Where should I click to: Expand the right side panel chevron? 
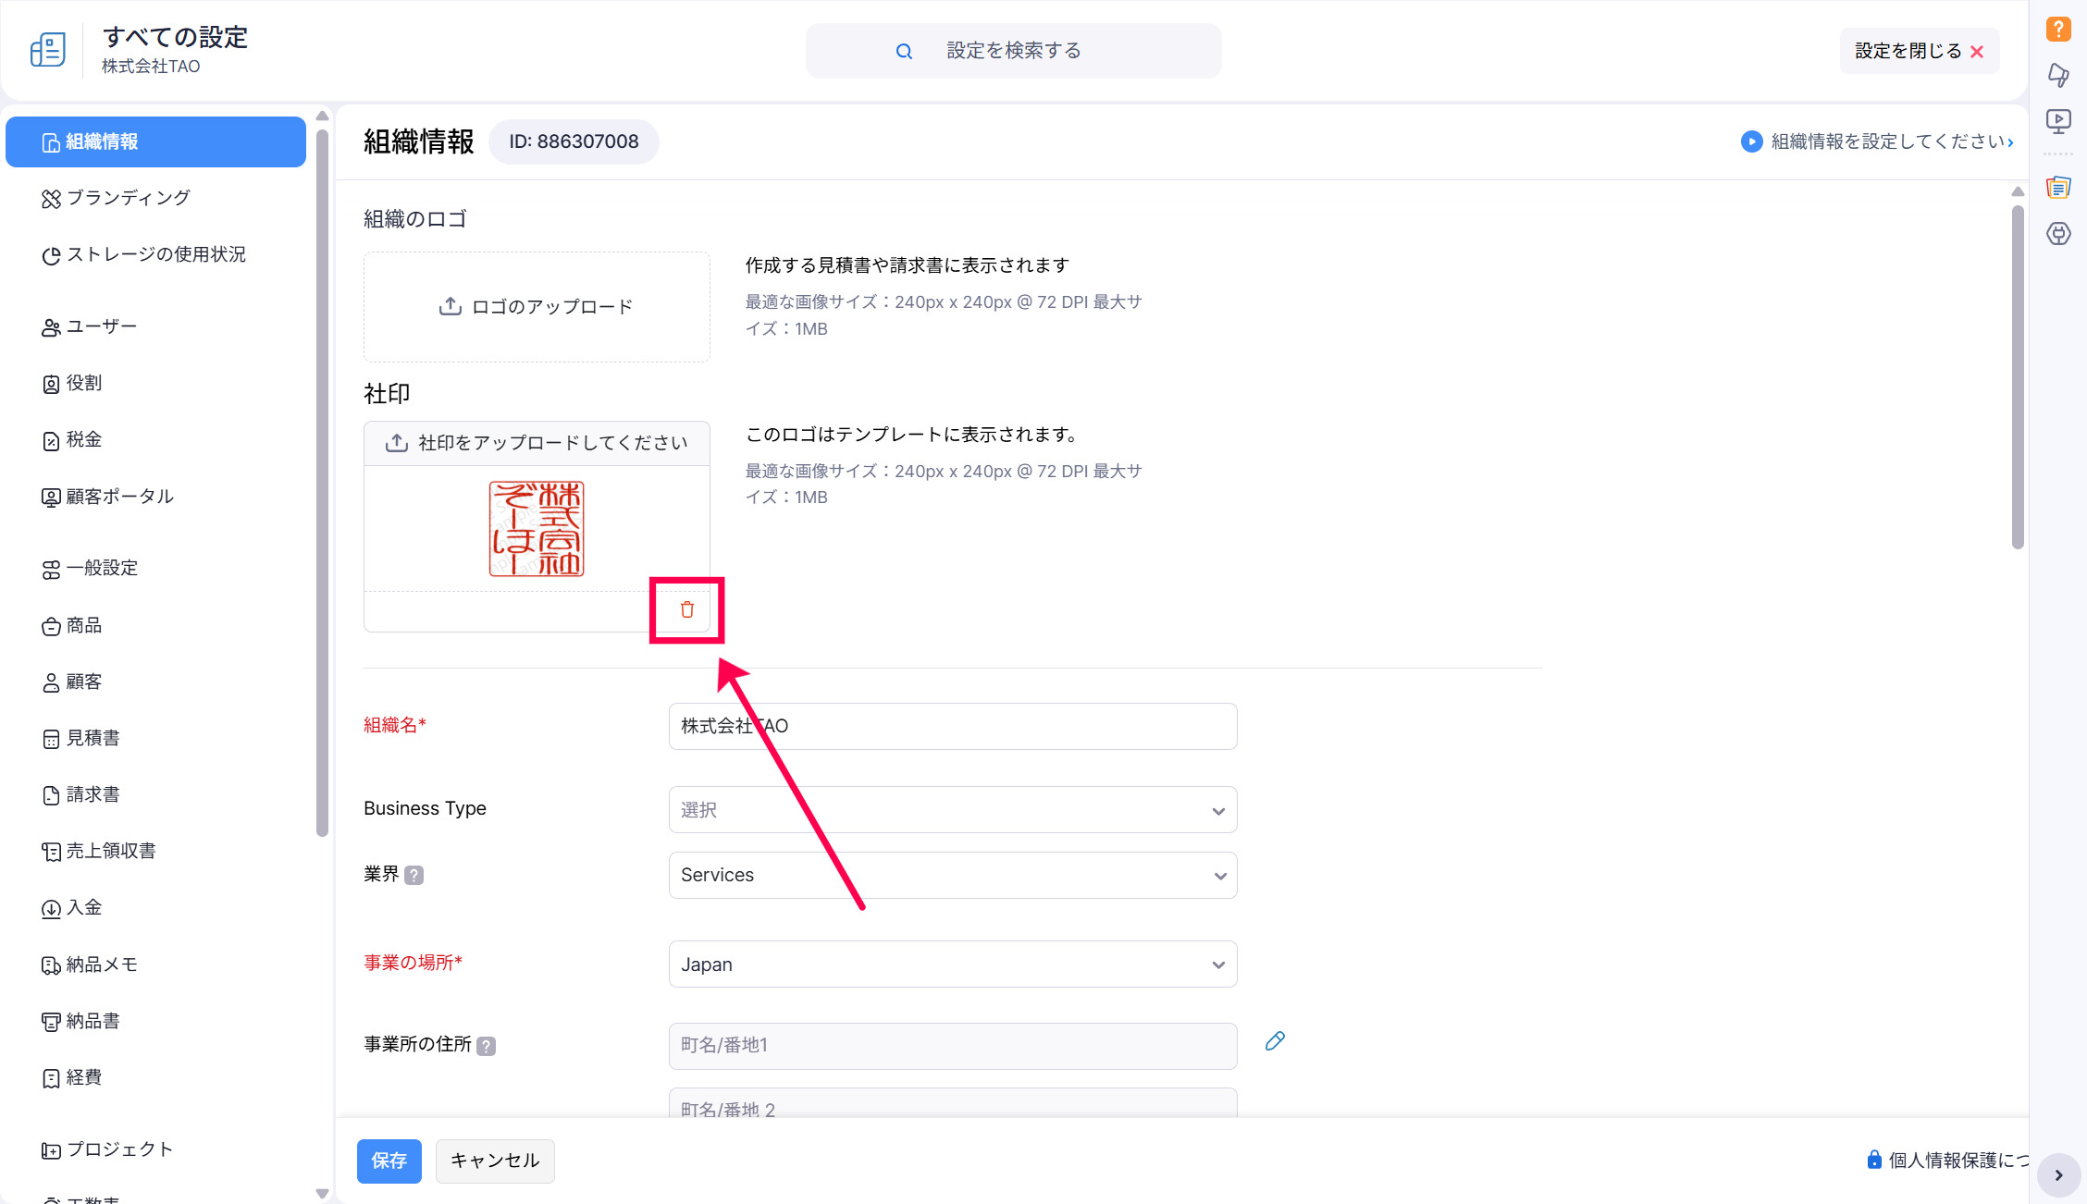click(x=2058, y=1175)
